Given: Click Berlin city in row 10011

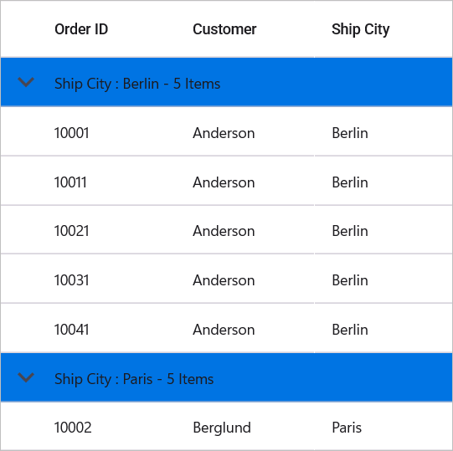Looking at the screenshot, I should click(x=350, y=182).
